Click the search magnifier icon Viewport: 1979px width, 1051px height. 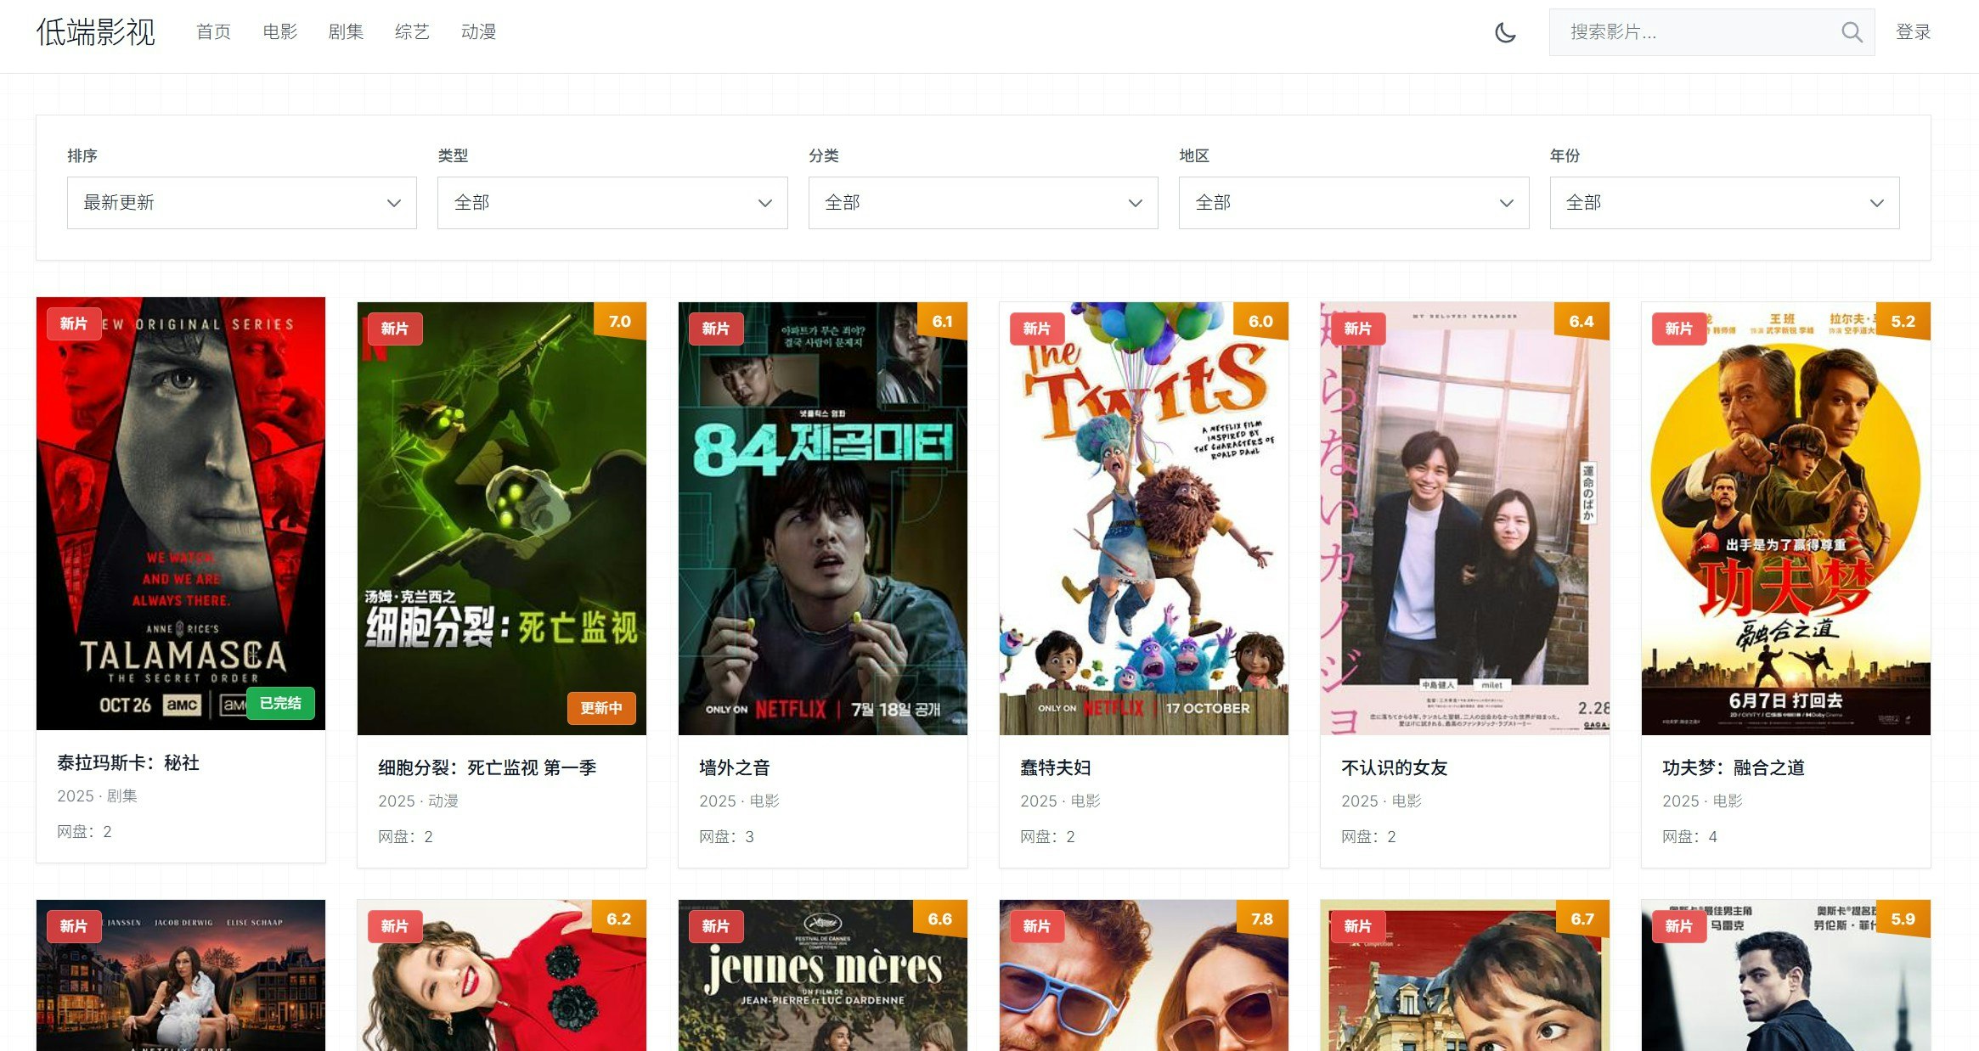tap(1852, 32)
